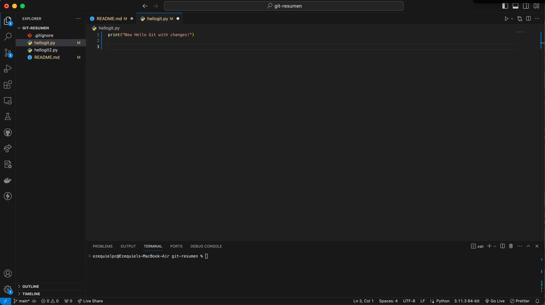Viewport: 545px width, 305px height.
Task: Go forward with the right arrow
Action: click(x=155, y=6)
